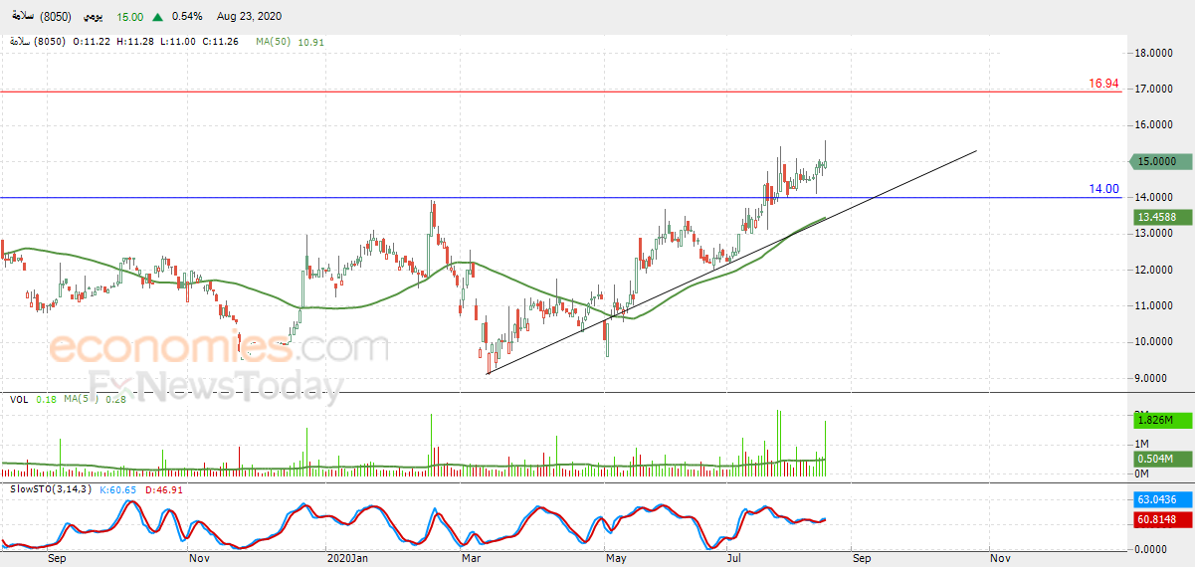Click the red 60.8148 stochastic tag

click(x=1160, y=519)
